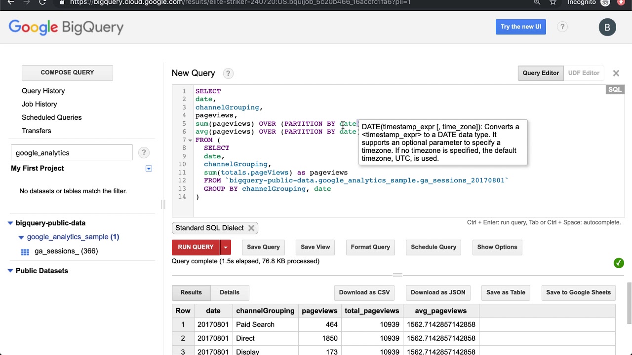The image size is (632, 355).
Task: Switch to the Details tab
Action: pyautogui.click(x=230, y=292)
